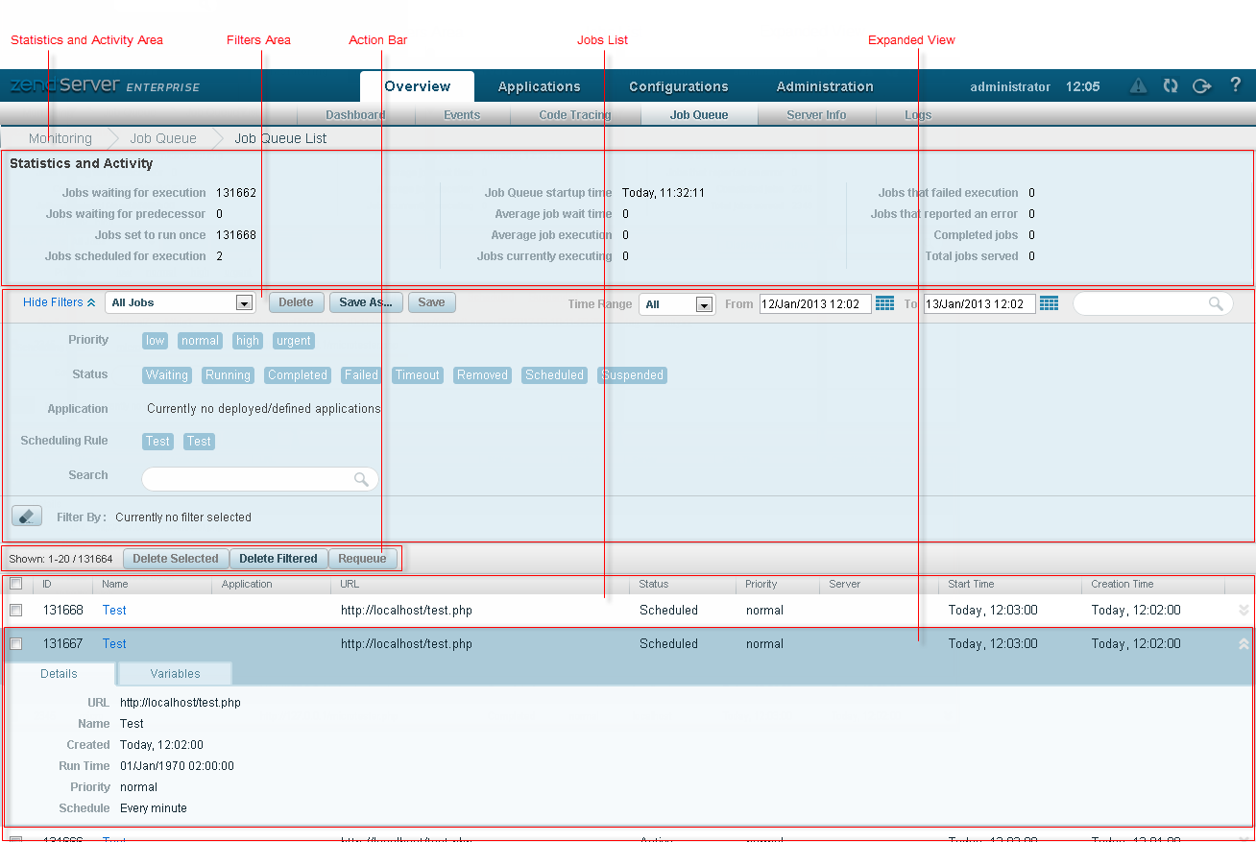The width and height of the screenshot is (1256, 842).
Task: Open the Applications main menu tab
Action: coord(539,86)
